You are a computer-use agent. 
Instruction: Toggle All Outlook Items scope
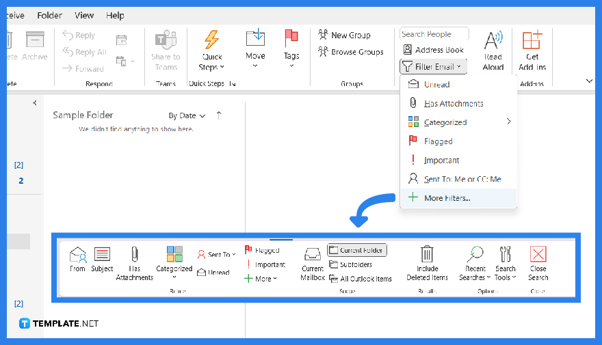click(x=361, y=279)
